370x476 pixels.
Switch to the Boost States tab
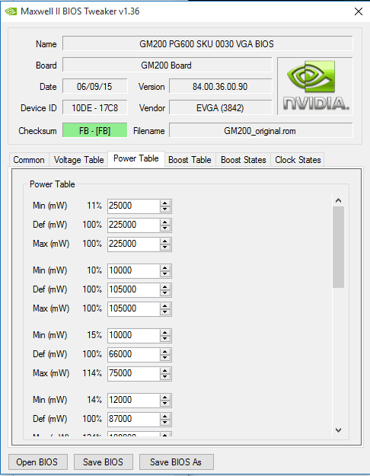pos(244,160)
